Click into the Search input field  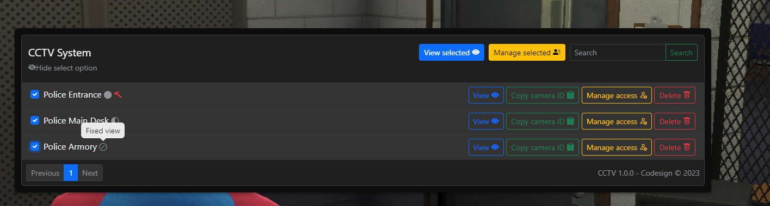(x=618, y=53)
